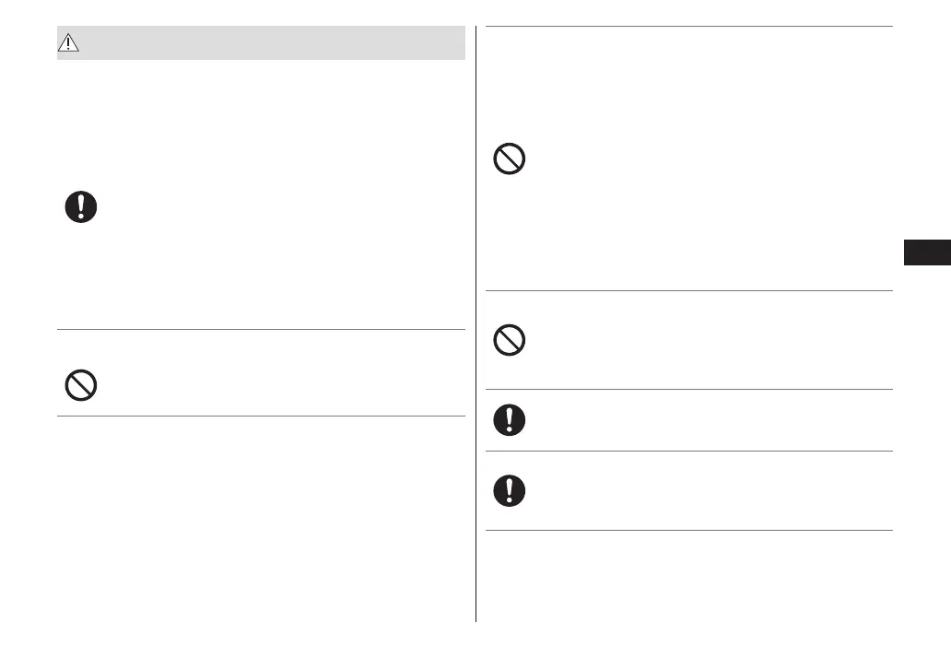Select the black section tab on the right edge
This screenshot has height=669, width=951.
[926, 253]
